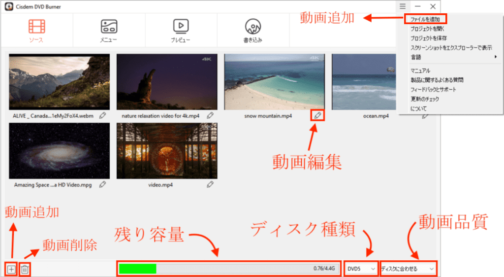Select 製品に関するよくある質問
This screenshot has height=277, width=504.
click(437, 80)
